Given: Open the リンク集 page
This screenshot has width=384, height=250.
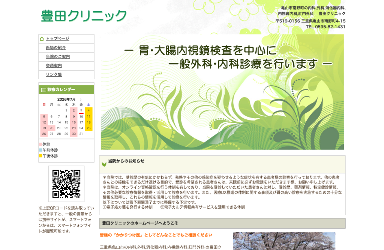Looking at the screenshot, I should tap(54, 74).
